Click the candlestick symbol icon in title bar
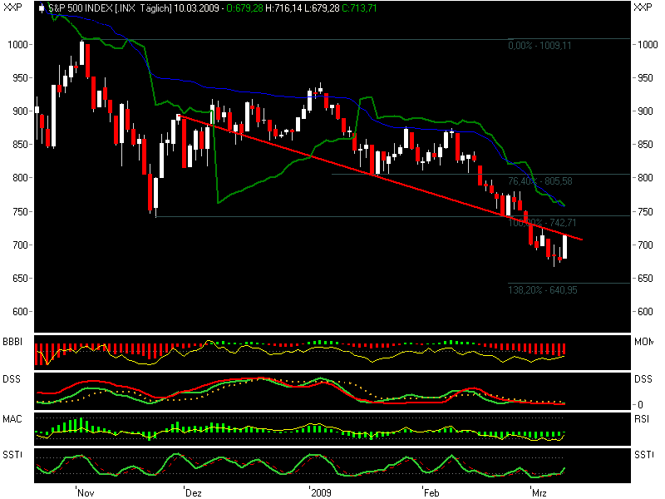Screen dimensions: 665x499 [40, 9]
